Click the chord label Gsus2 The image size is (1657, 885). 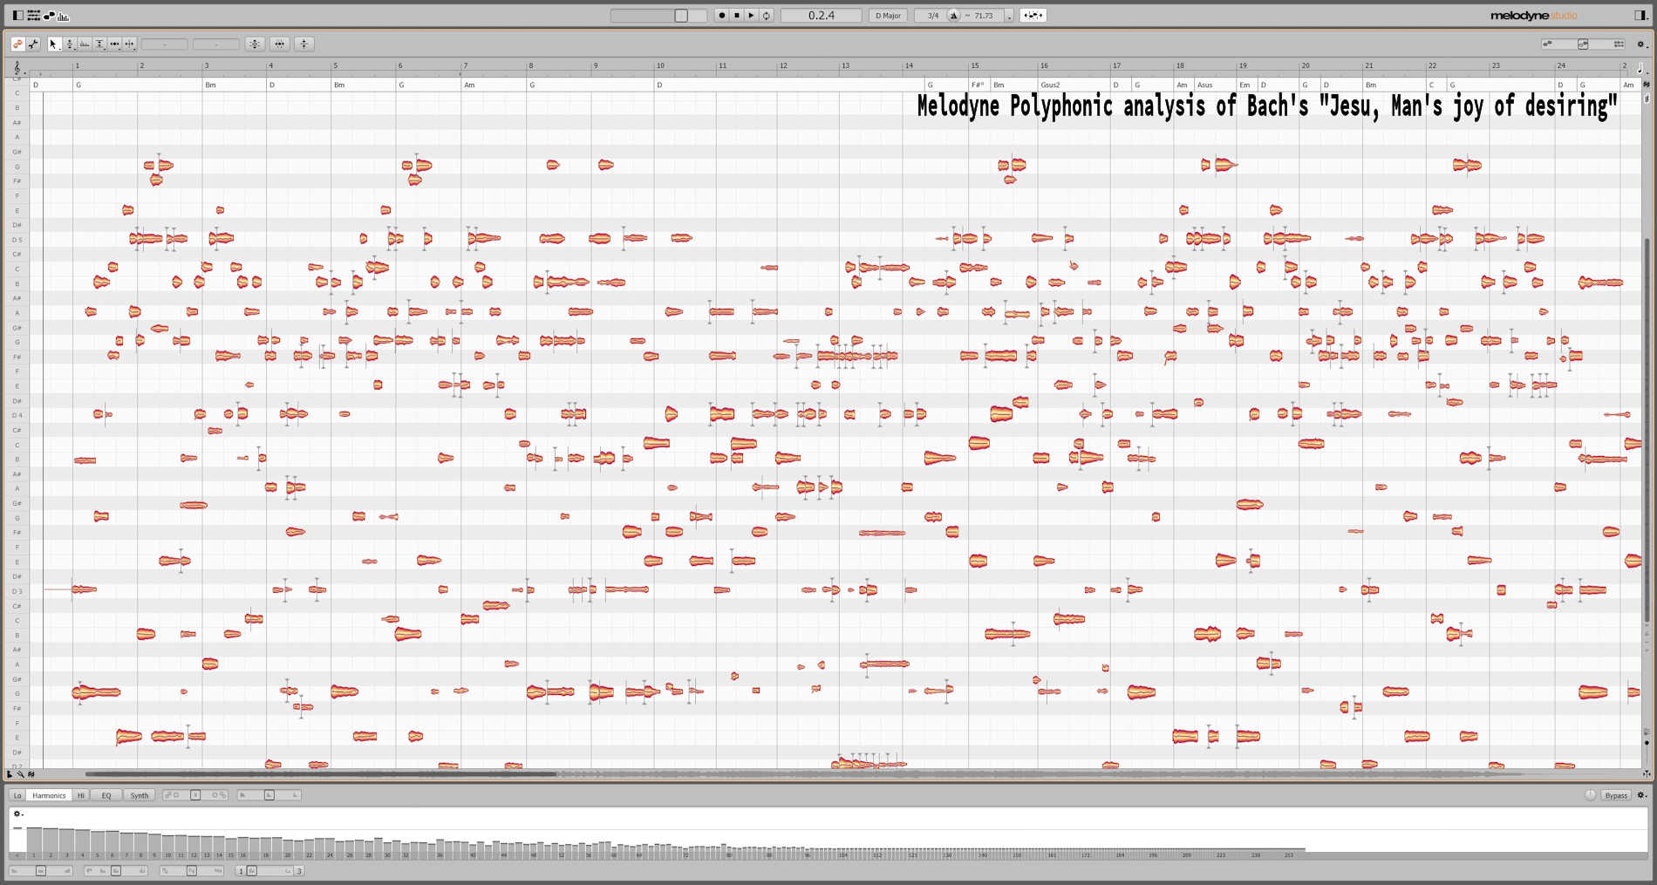[x=1050, y=85]
